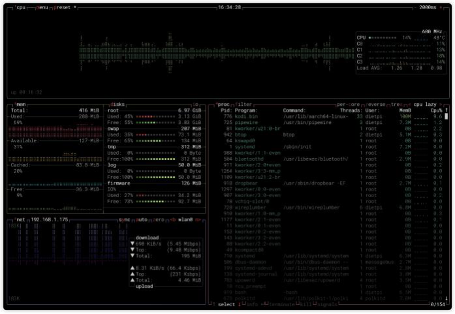Kill the selected process

pyautogui.click(x=306, y=304)
